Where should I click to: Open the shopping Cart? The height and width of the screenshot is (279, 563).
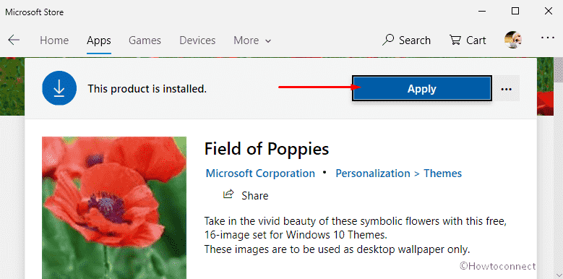468,40
